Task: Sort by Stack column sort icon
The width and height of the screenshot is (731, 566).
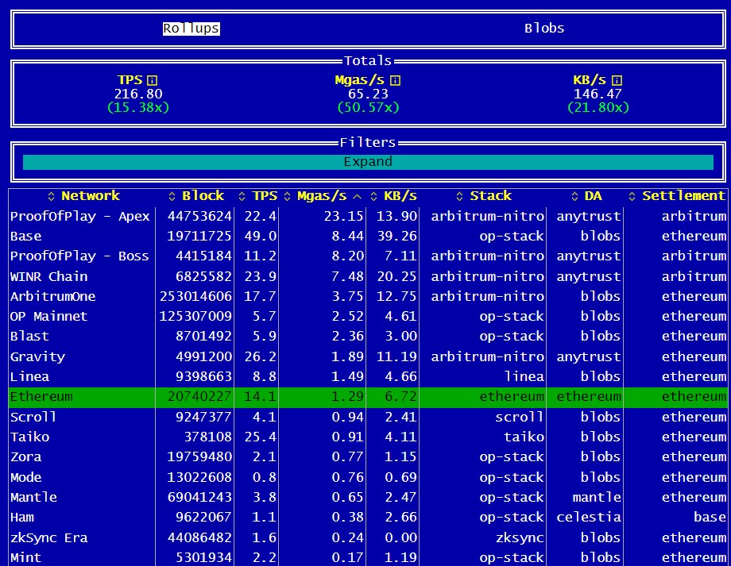Action: click(460, 196)
